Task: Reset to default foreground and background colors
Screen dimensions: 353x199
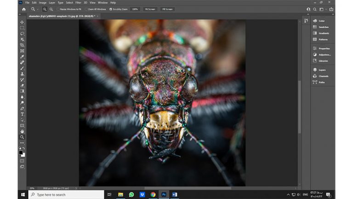Action: coord(20,148)
